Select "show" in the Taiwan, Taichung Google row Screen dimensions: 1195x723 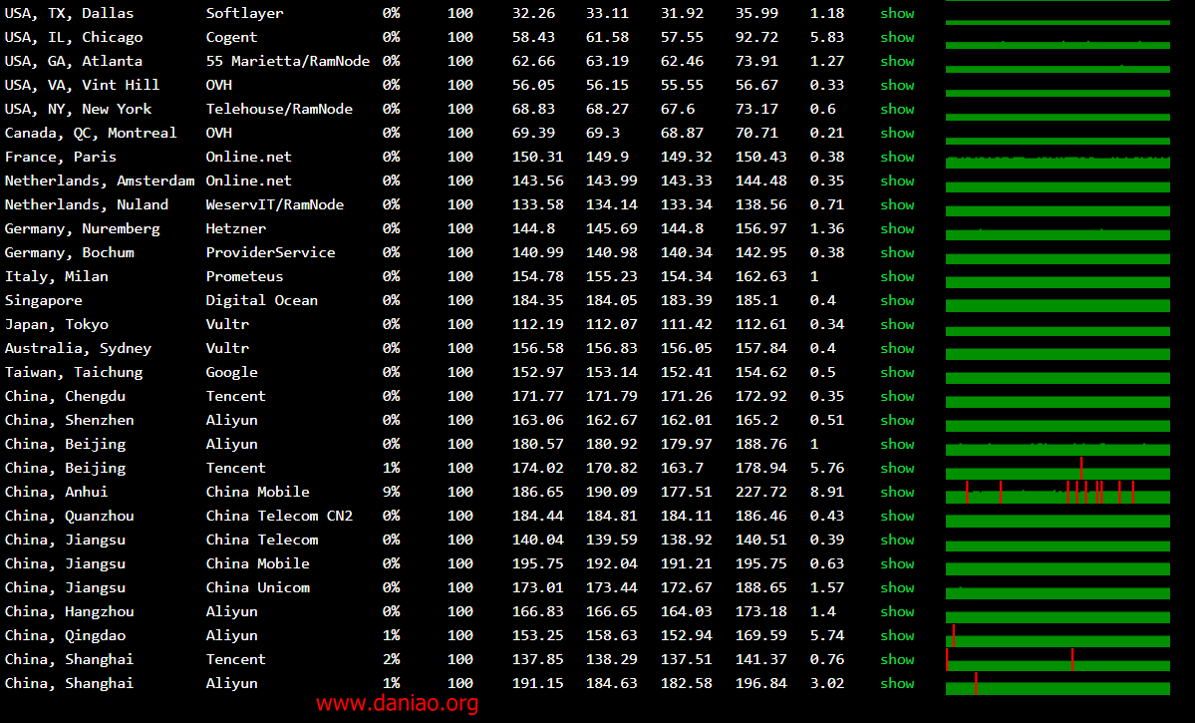[897, 372]
